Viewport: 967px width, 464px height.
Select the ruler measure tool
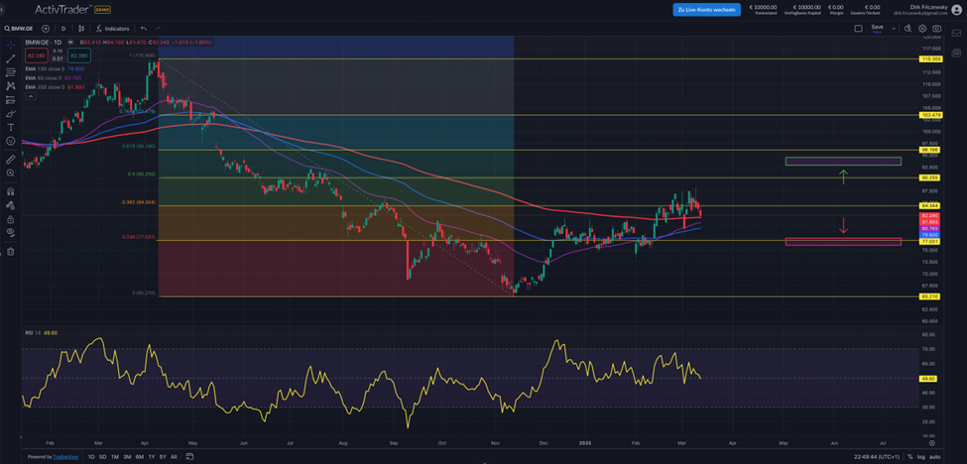(11, 159)
